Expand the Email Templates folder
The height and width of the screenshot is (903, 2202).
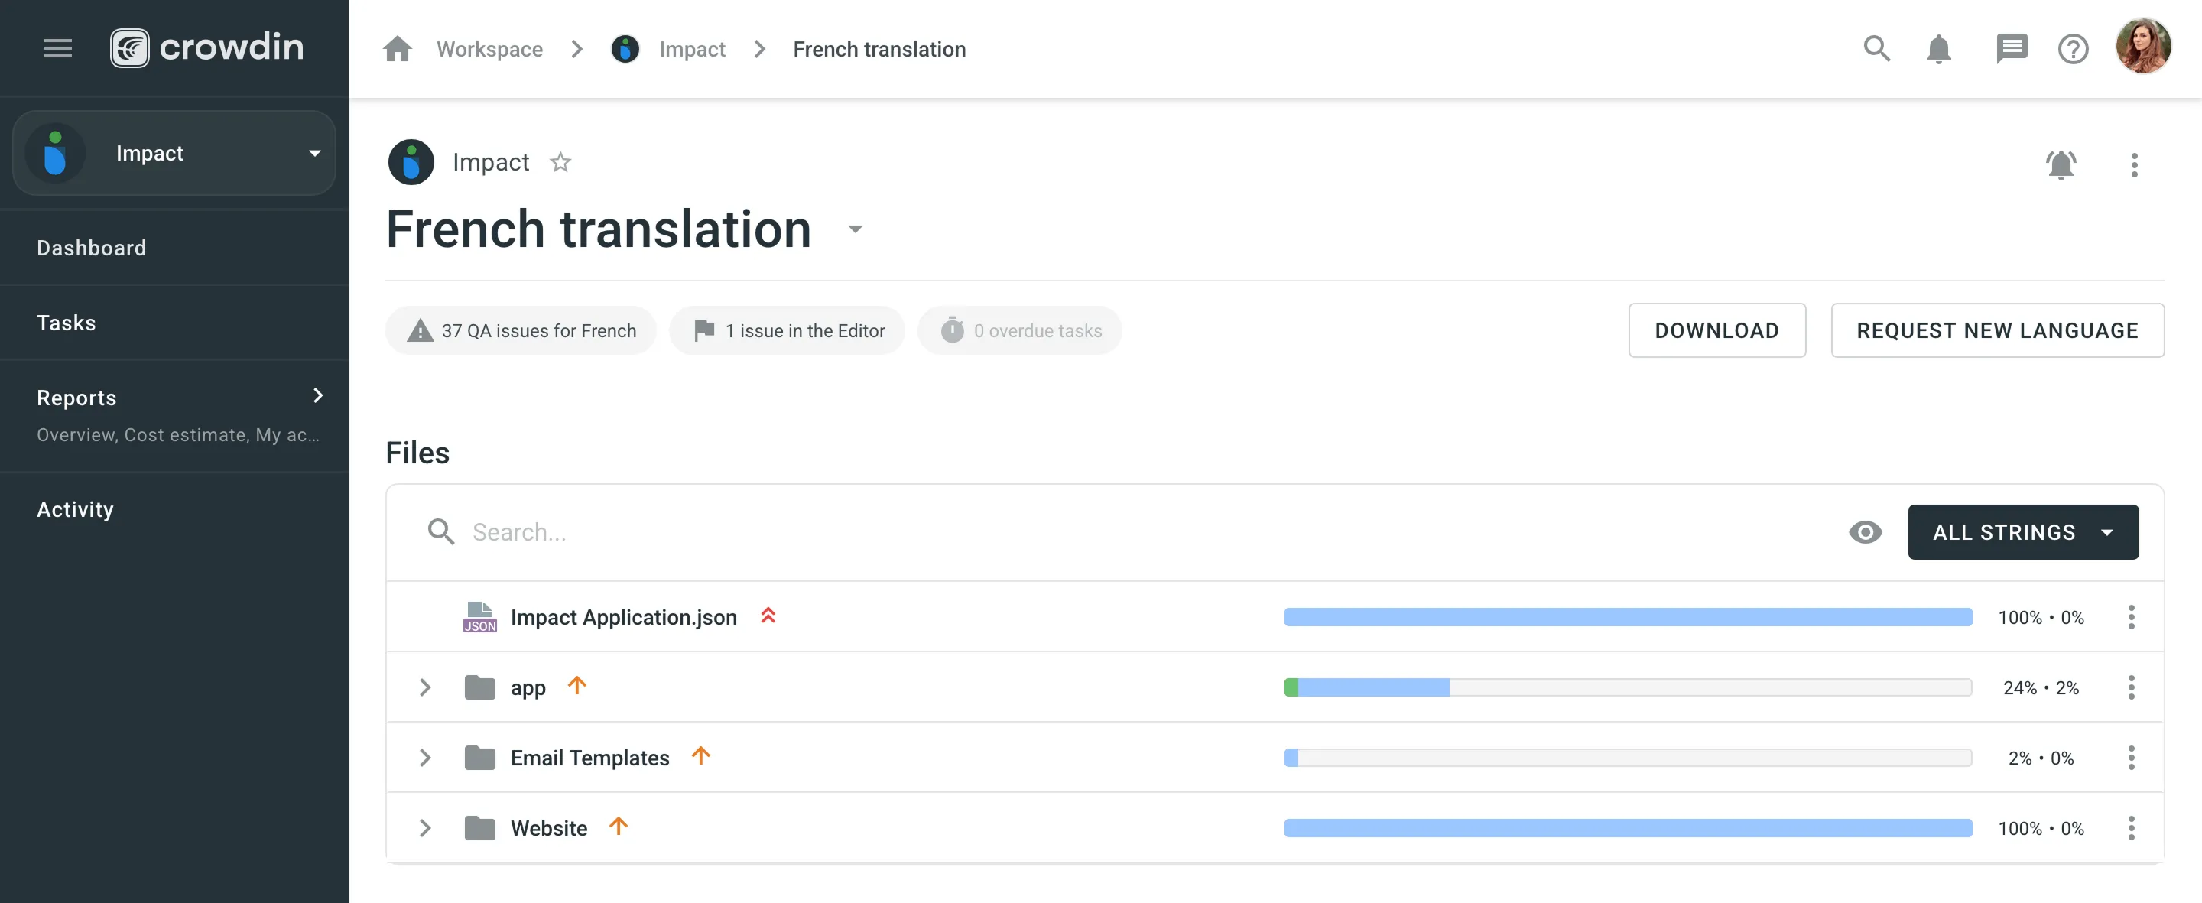[425, 758]
